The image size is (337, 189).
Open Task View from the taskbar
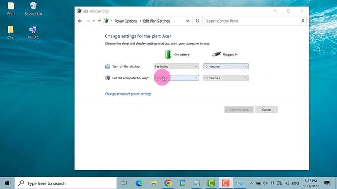coord(124,183)
